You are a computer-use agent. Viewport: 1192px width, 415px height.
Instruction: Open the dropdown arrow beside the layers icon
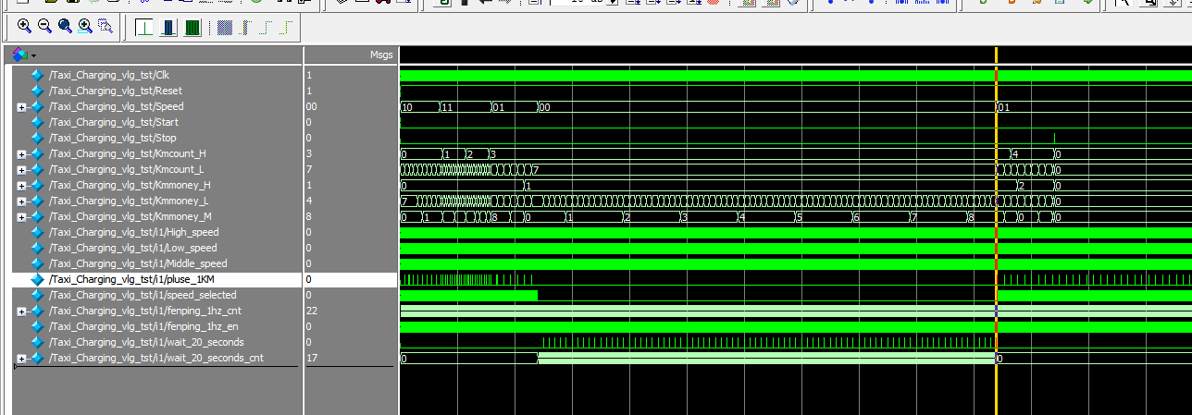click(33, 56)
